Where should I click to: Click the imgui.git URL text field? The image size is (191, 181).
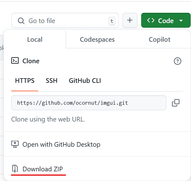coord(89,103)
